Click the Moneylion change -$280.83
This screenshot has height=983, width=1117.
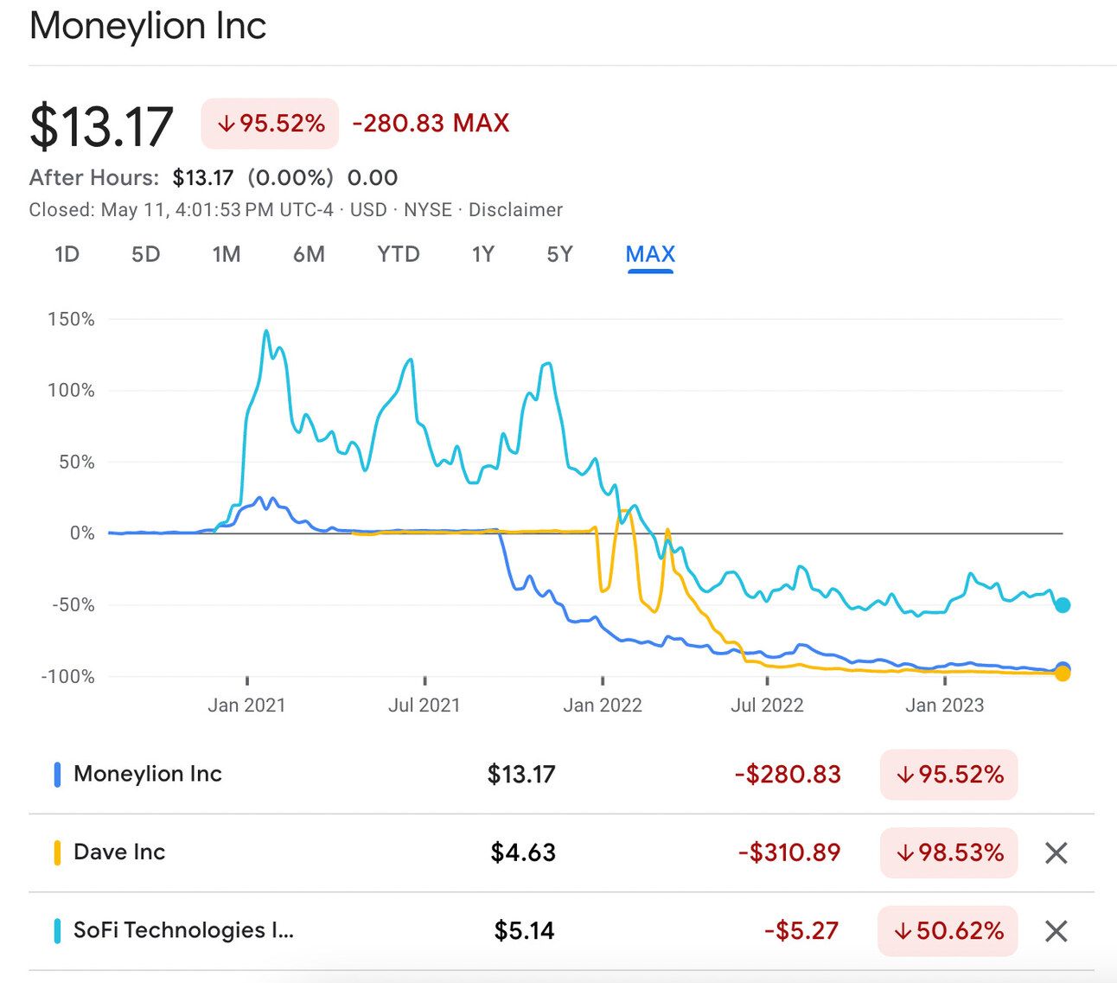[x=788, y=774]
